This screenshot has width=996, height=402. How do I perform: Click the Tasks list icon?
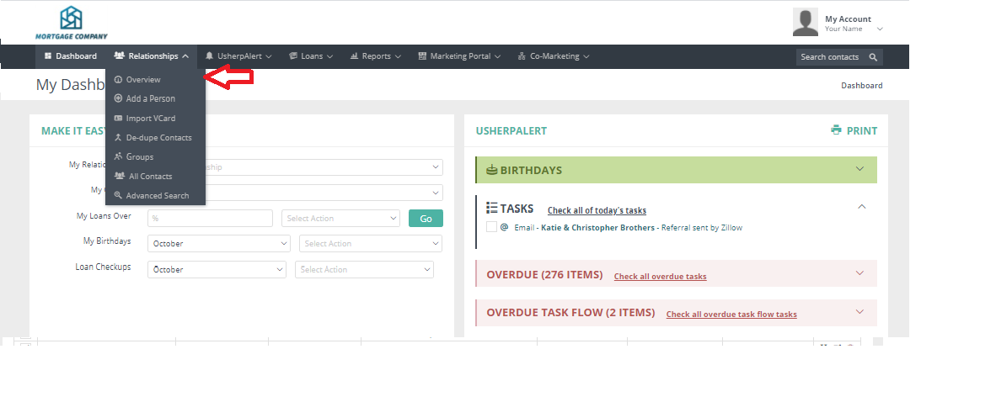492,208
